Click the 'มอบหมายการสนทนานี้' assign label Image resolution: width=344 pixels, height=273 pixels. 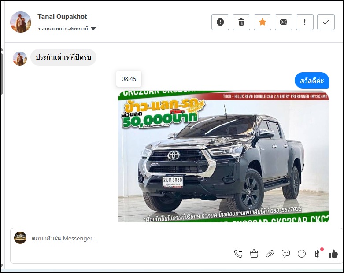(63, 29)
